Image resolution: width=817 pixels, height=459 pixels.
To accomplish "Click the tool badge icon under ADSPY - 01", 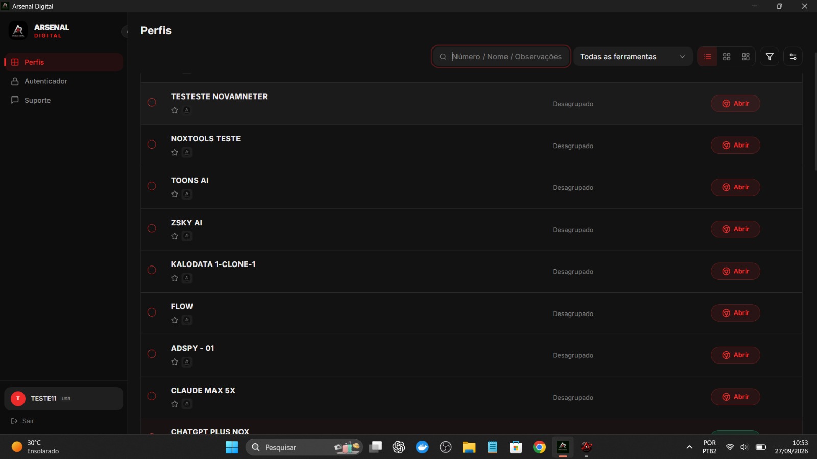I will tap(187, 362).
